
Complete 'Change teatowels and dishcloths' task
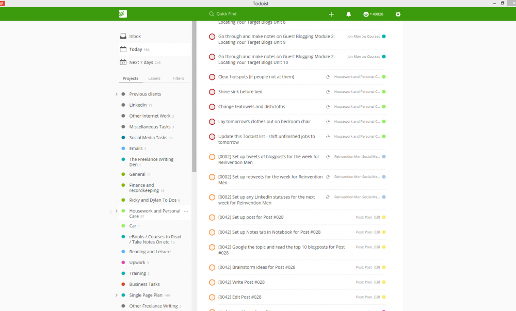212,107
